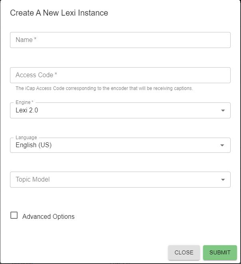Focus the Access Code text field
Viewport: 241px width, 264px height.
pos(120,75)
